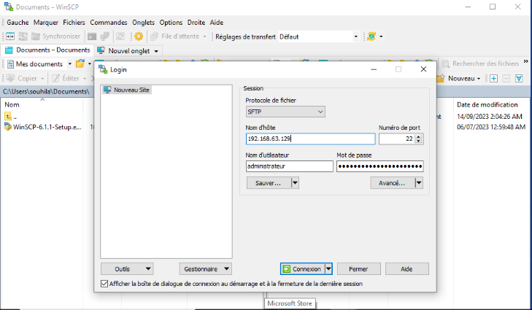Click the Nouveau button in the right panel
The image size is (532, 310).
[x=458, y=78]
